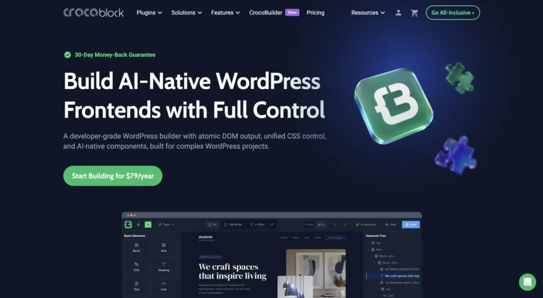Screen dimensions: 543x298
Task: Expand the nav node in Elements Tree
Action: 368,243
